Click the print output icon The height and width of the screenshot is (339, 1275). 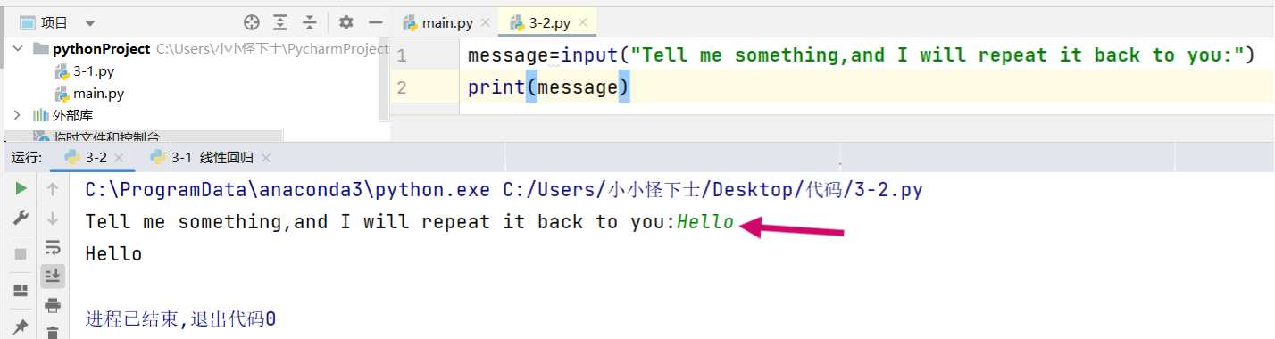[53, 306]
